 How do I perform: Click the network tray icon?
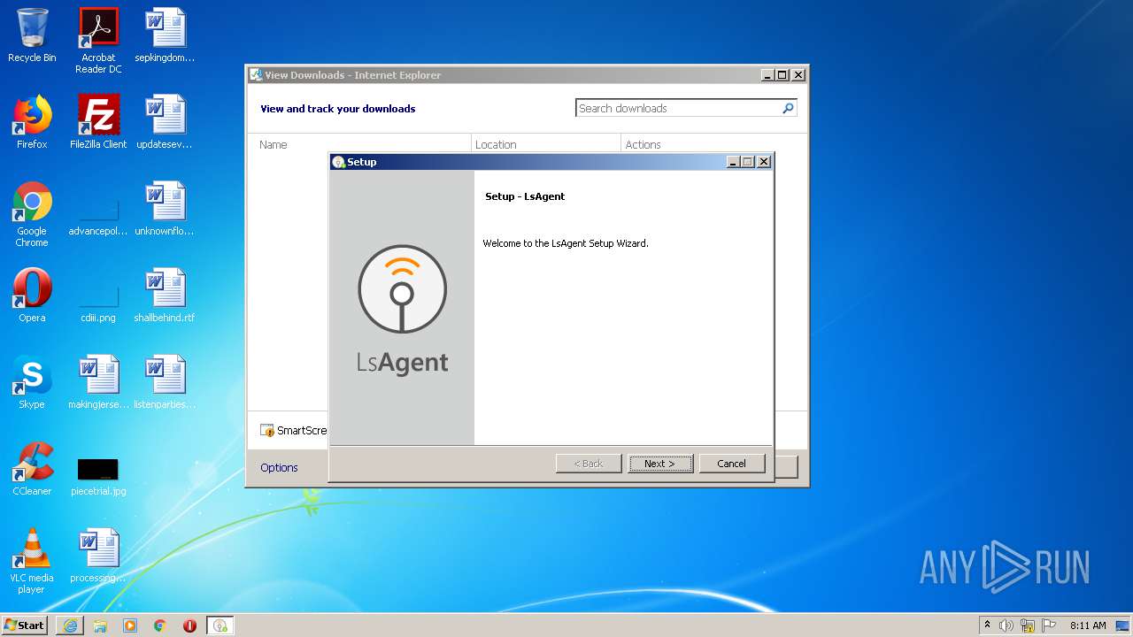click(x=1028, y=625)
